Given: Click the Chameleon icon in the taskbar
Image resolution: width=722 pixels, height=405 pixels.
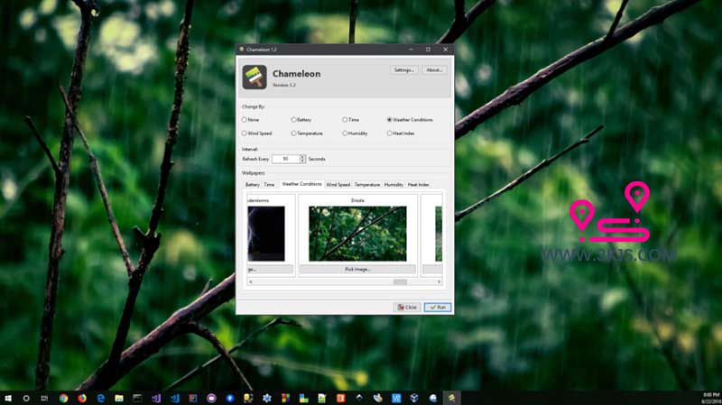Looking at the screenshot, I should click(x=451, y=397).
